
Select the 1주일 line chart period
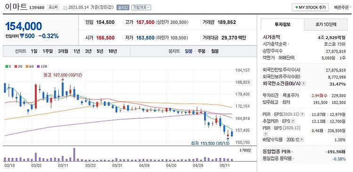point(48,51)
